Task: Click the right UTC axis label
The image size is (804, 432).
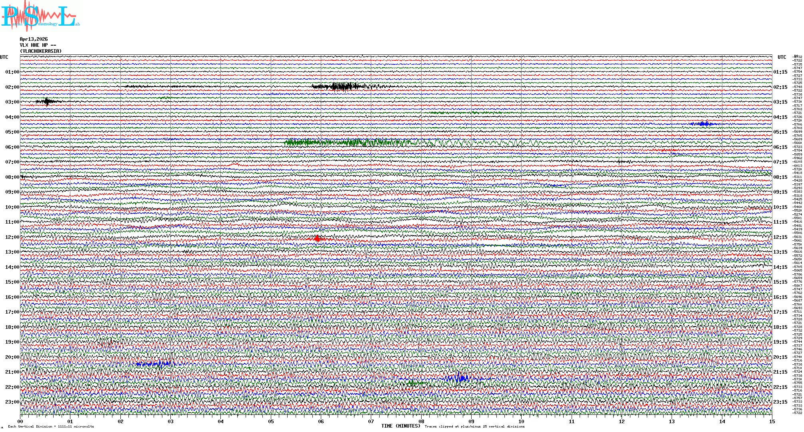Action: point(782,57)
